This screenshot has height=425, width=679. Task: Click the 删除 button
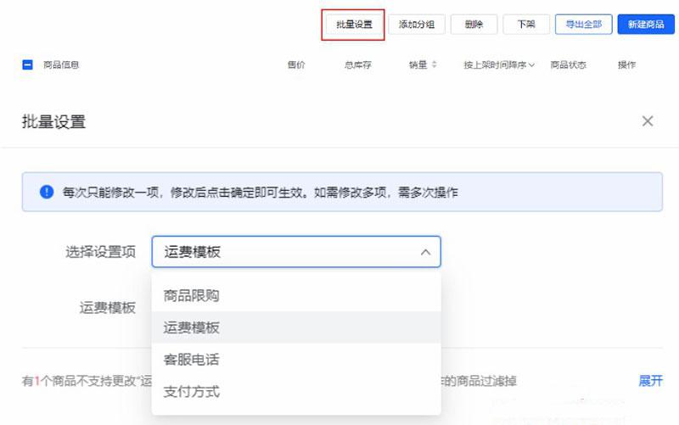(474, 25)
